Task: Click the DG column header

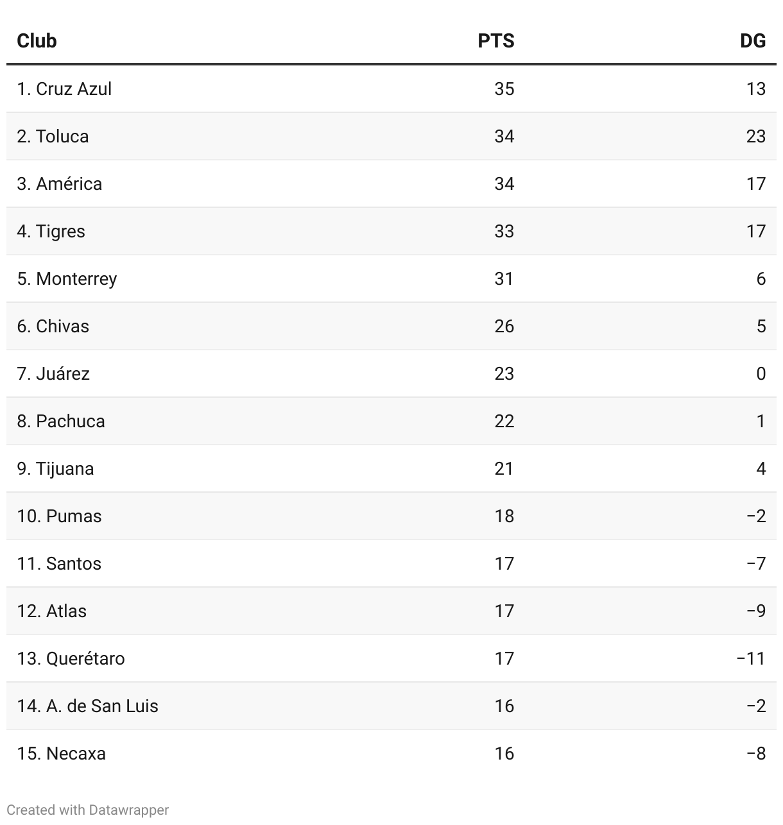Action: [x=753, y=41]
